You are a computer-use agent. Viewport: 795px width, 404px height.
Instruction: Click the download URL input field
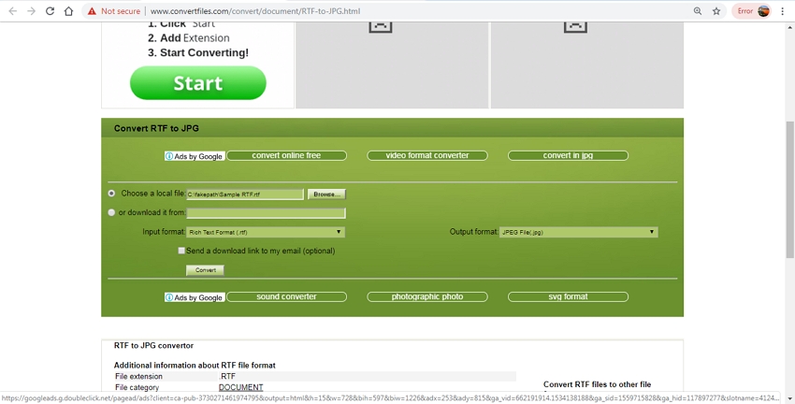(x=266, y=213)
